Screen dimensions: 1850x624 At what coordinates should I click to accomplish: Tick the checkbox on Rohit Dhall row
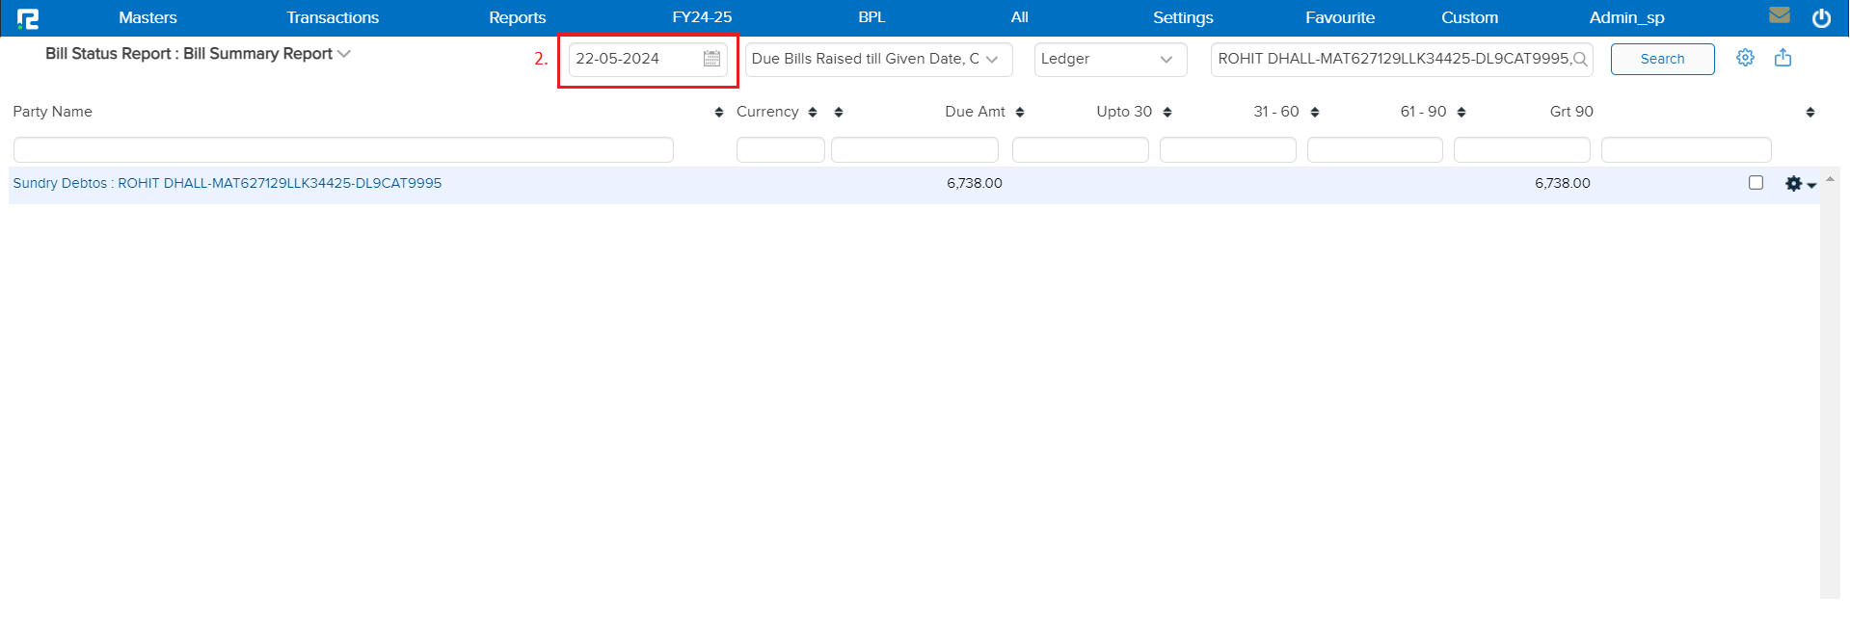[x=1756, y=183]
